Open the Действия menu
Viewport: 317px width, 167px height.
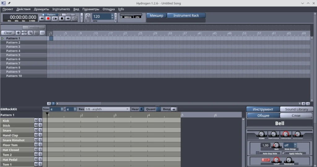pyautogui.click(x=24, y=9)
